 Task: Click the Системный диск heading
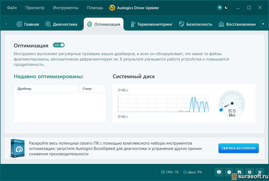point(134,76)
